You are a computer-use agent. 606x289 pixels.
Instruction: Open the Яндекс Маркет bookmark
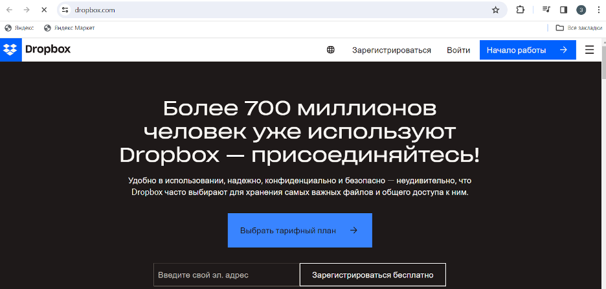click(69, 28)
